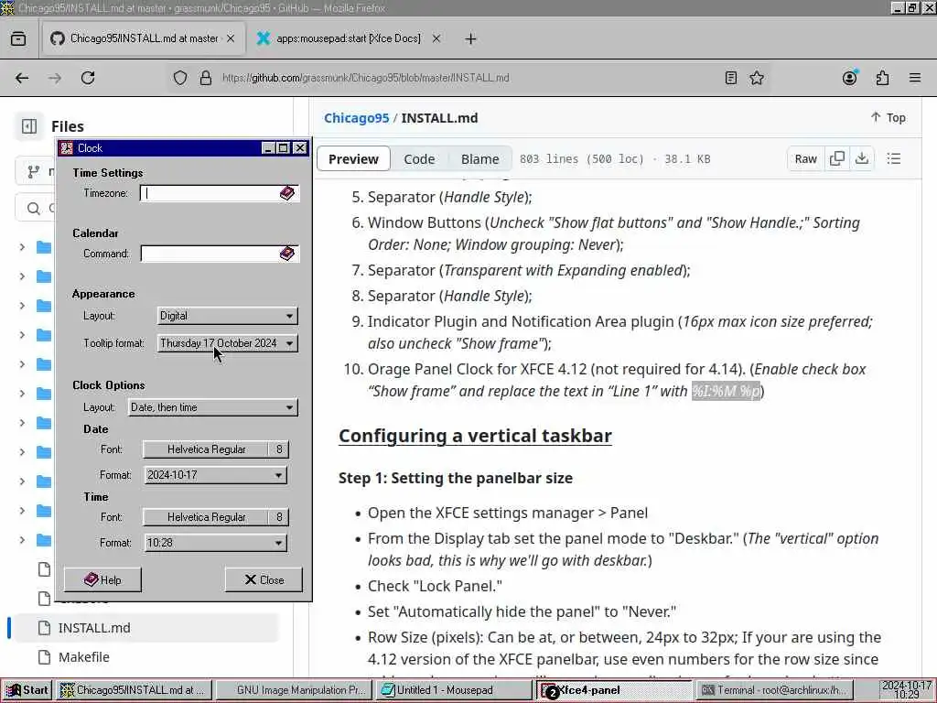Open the Time format 10:28 dropdown
937x703 pixels.
[215, 542]
